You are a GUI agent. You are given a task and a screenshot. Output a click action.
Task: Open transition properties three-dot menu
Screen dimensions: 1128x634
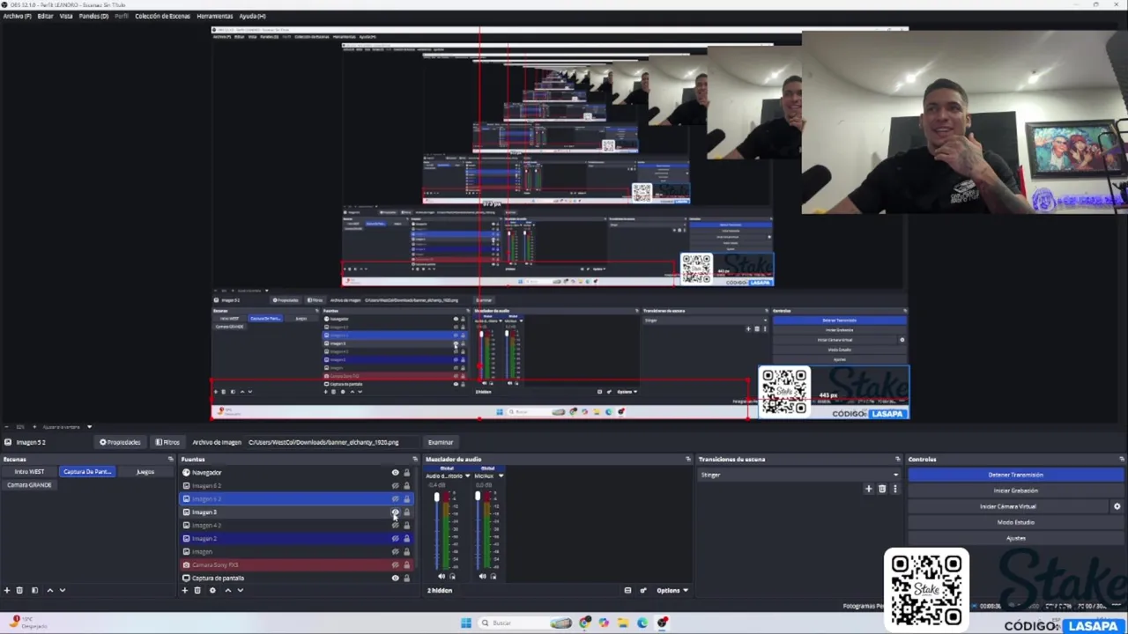(895, 489)
